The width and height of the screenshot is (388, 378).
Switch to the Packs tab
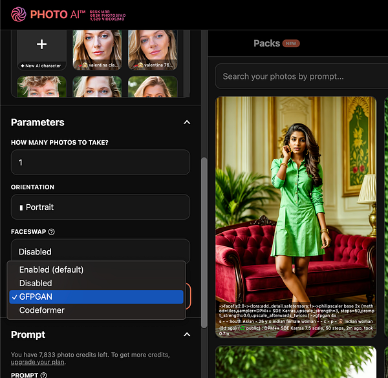(266, 43)
